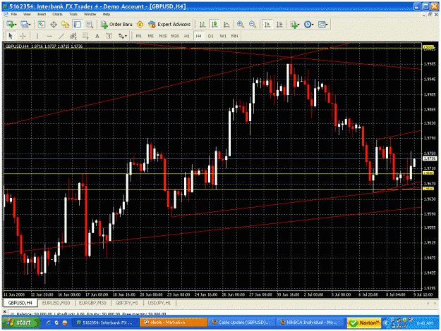Open the Tools menu
Viewport: 441px width, 331px height.
(73, 14)
